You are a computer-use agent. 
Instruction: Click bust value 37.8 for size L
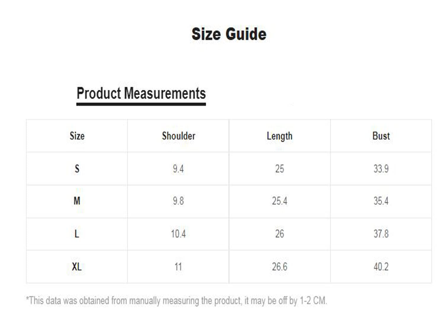click(381, 234)
